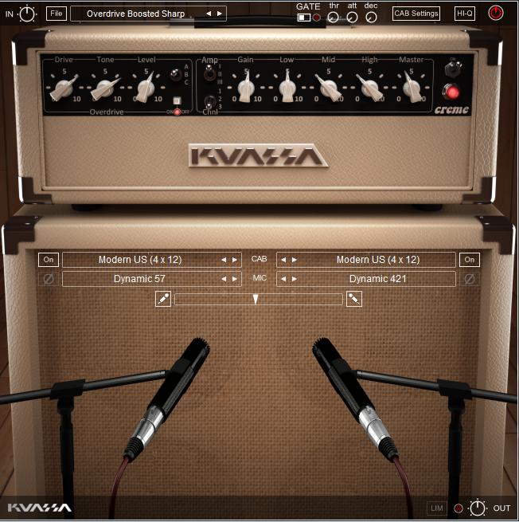Select previous left cabinet with left arrow
This screenshot has width=519, height=522.
(x=224, y=260)
